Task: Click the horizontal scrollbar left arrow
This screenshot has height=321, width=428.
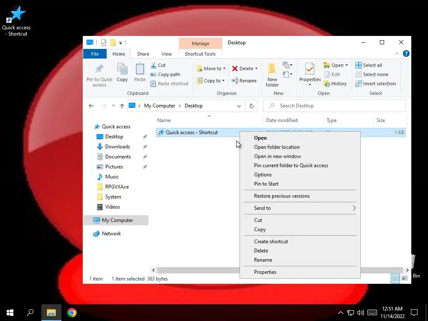Action: pyautogui.click(x=153, y=270)
